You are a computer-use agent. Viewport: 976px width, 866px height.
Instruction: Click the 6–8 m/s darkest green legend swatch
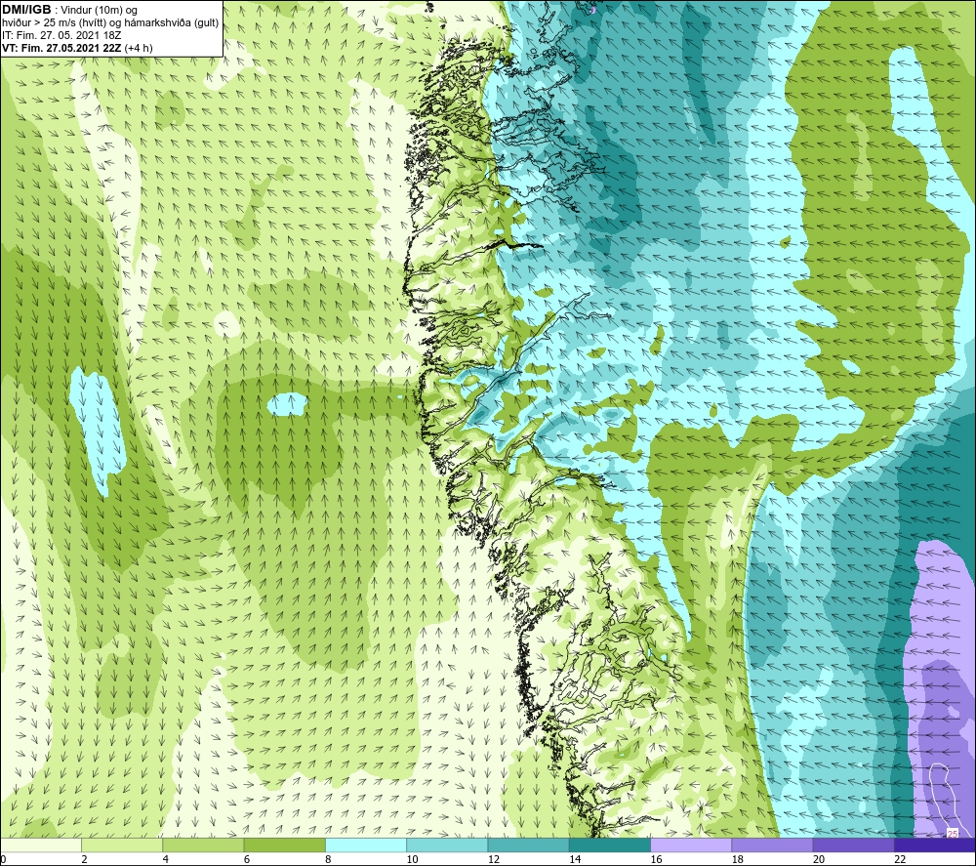coord(284,845)
